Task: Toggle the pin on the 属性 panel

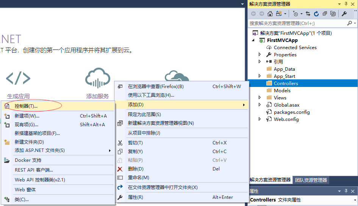Action: click(346, 191)
